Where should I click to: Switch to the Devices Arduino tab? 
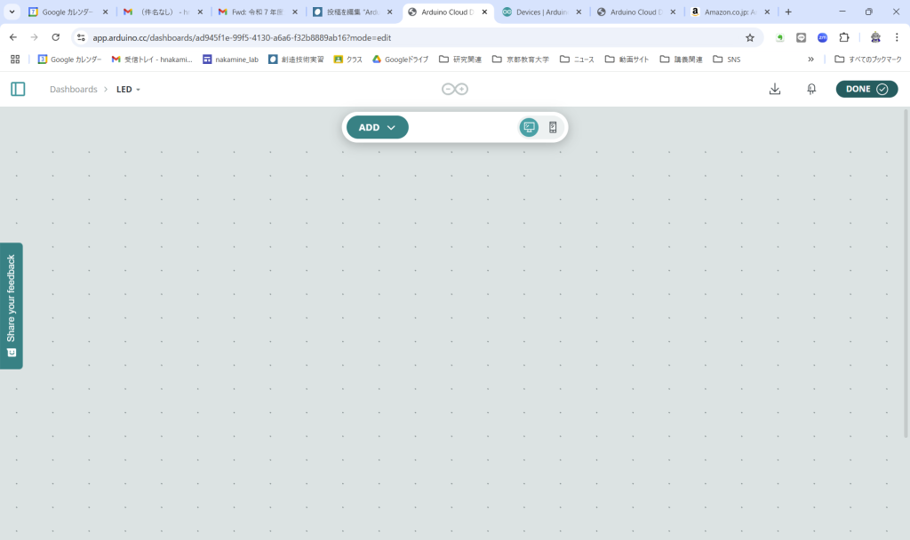[540, 12]
